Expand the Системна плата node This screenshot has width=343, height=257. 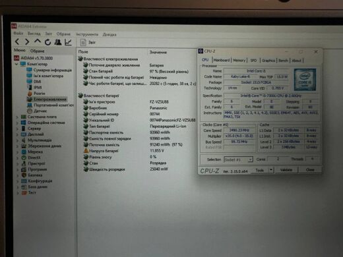click(x=17, y=117)
